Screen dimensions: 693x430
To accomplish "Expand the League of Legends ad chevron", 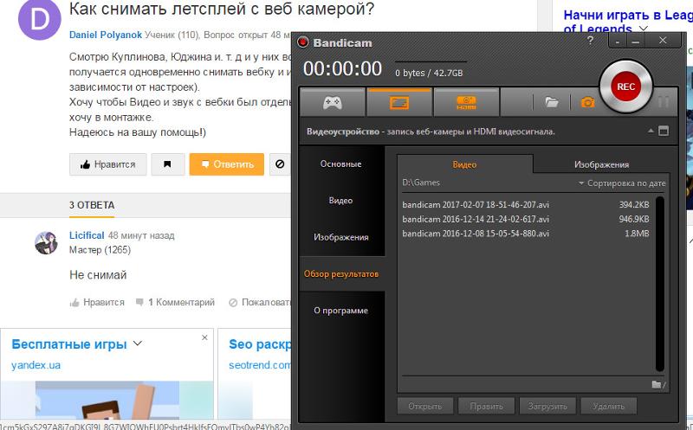I will click(644, 29).
